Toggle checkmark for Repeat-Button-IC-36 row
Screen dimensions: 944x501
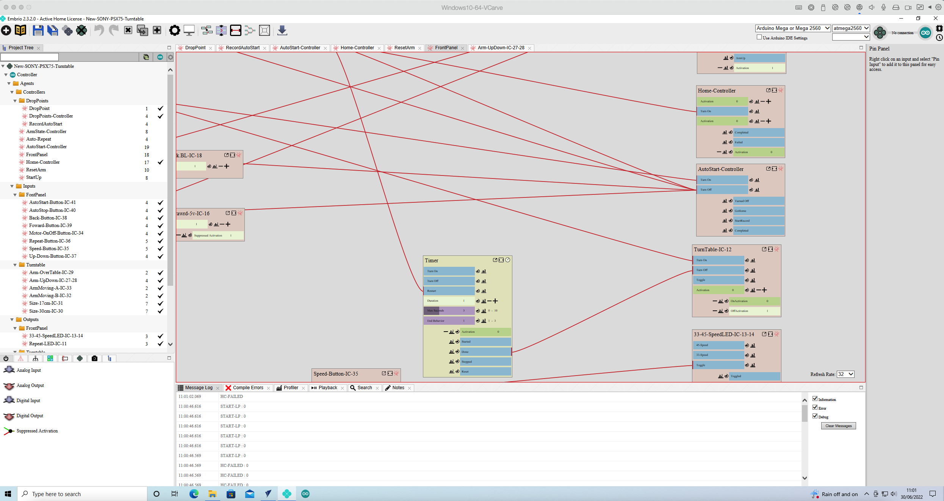(x=160, y=241)
